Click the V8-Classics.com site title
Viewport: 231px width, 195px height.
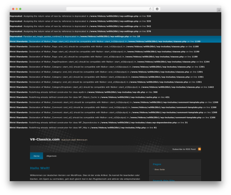45,139
